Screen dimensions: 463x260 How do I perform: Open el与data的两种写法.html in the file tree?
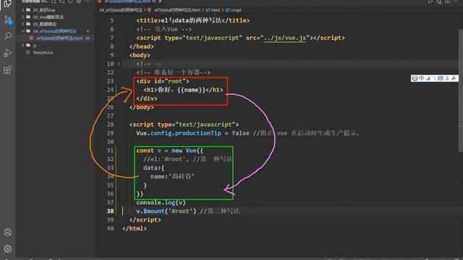point(59,38)
